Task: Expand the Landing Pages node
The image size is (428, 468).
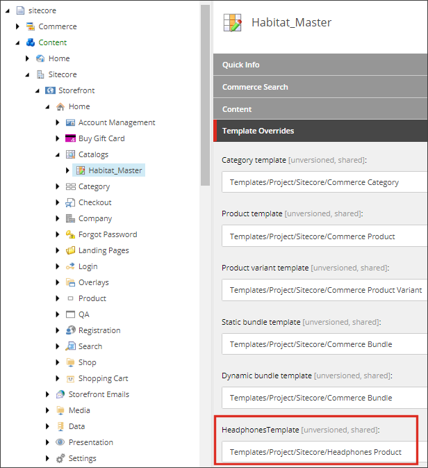Action: click(57, 250)
